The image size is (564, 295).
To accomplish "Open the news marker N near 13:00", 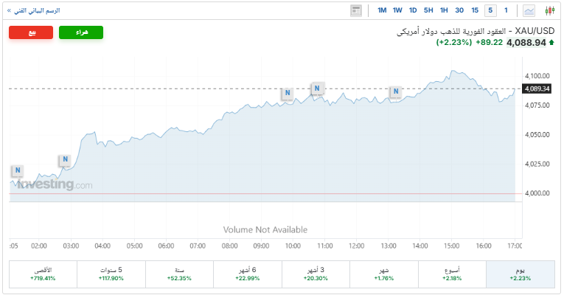I will pyautogui.click(x=396, y=92).
